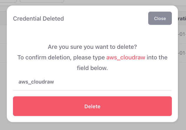Click the Credential Deleted dialog title
This screenshot has width=186, height=130.
pos(38,19)
